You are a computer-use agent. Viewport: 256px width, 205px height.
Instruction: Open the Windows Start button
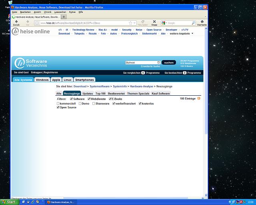(9, 202)
